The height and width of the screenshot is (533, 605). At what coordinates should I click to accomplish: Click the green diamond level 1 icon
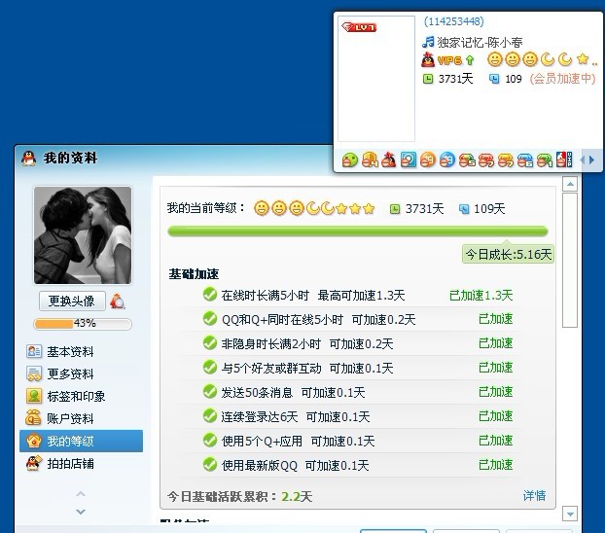545,160
